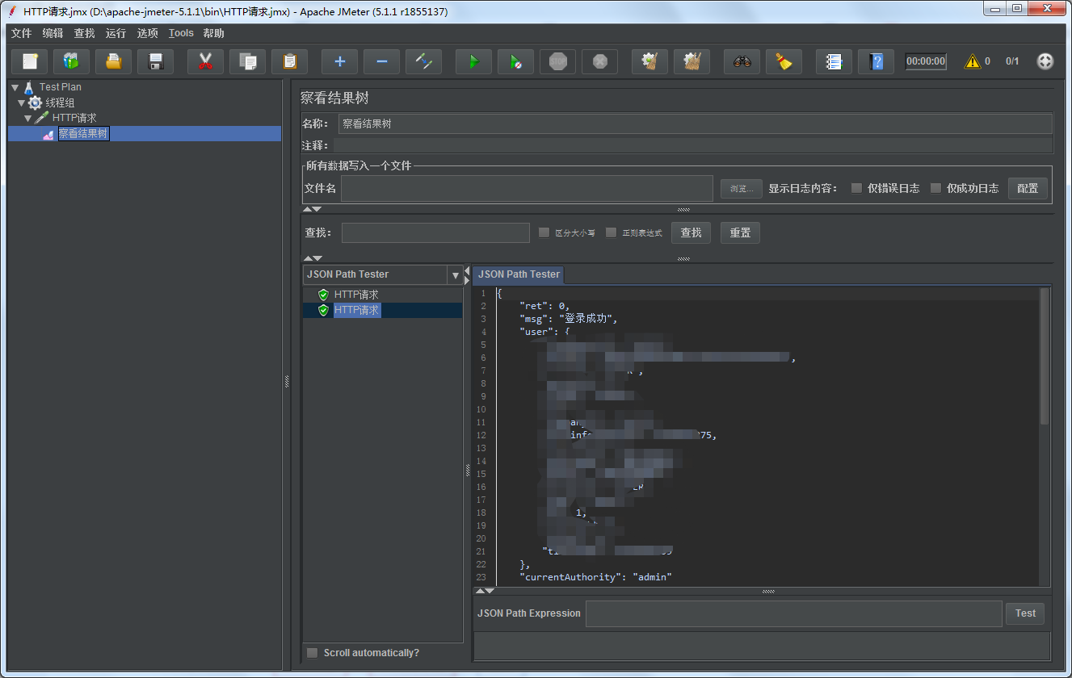Click the 注释 comment field
1072x678 pixels.
click(x=693, y=145)
